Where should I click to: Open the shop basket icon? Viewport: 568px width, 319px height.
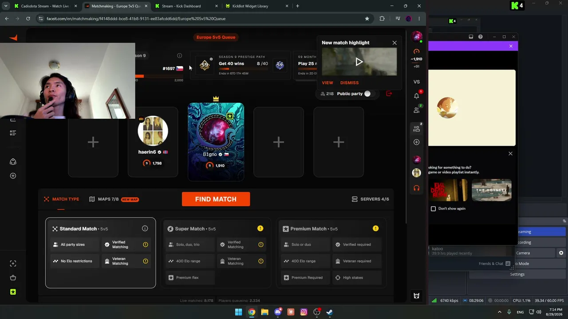[13, 278]
